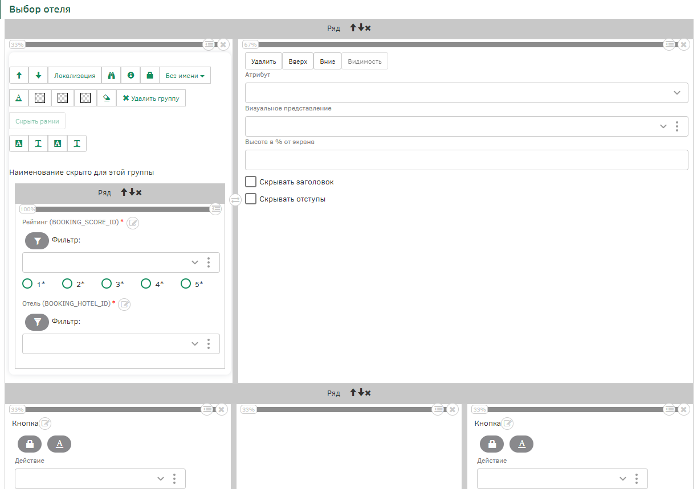Viewport: 697px width, 489px height.
Task: Move the Ряд above the Кнопка columns up
Action: (x=353, y=393)
